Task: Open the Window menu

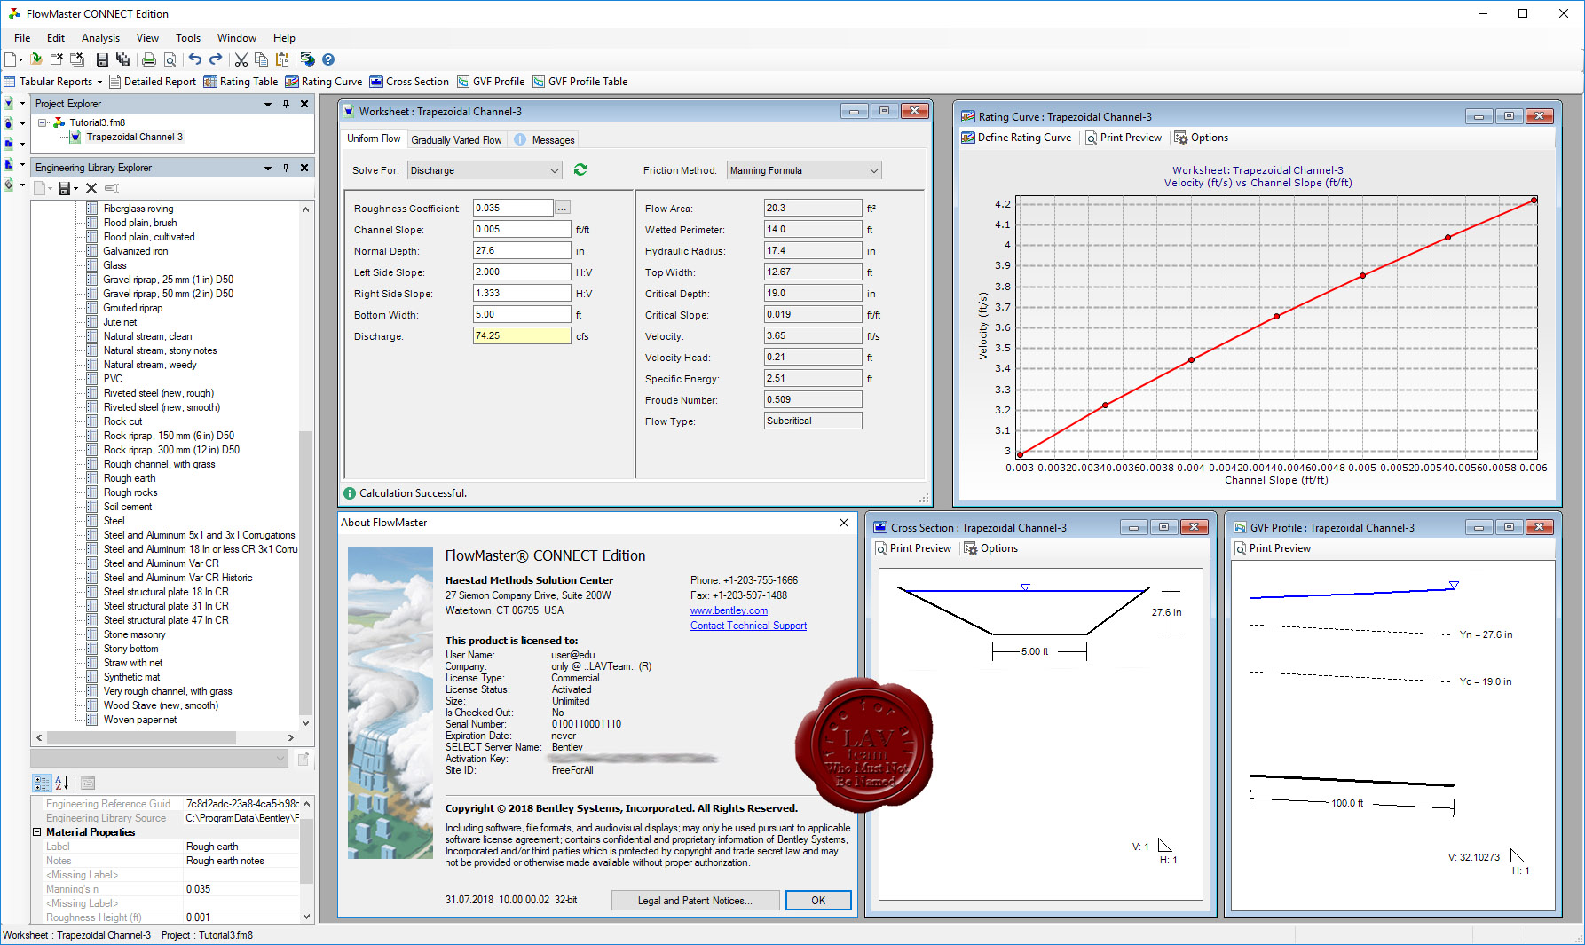Action: click(237, 38)
